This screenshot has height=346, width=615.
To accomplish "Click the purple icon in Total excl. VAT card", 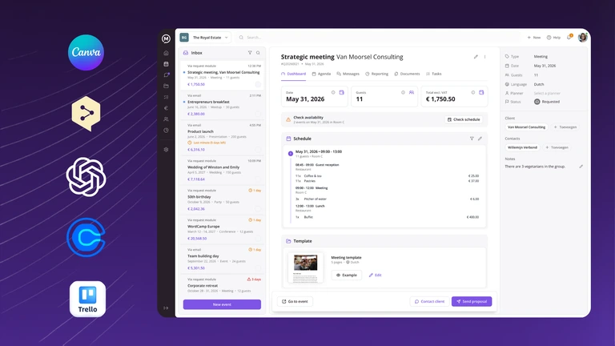I will 481,93.
